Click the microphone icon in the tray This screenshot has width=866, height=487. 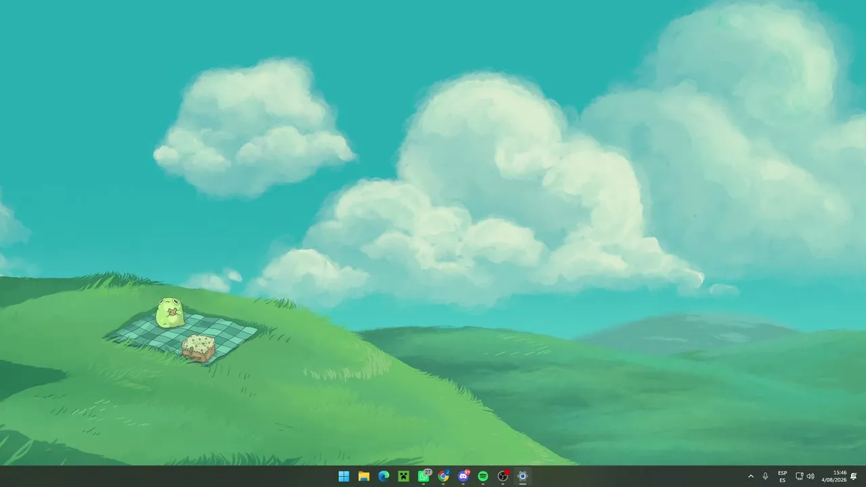765,476
